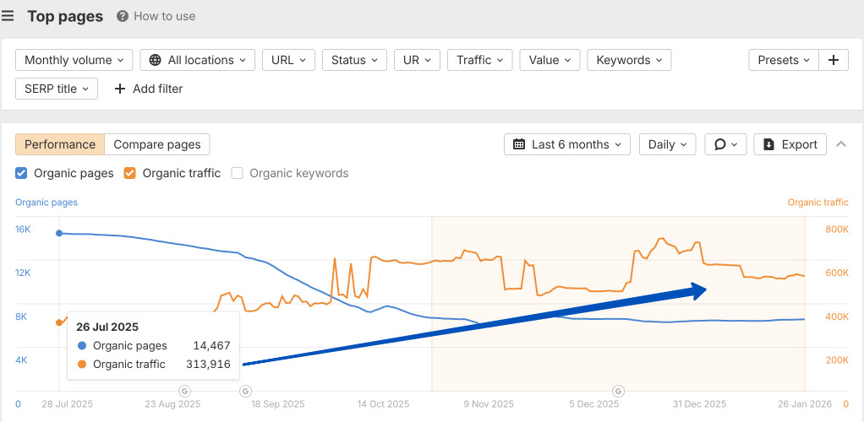864x422 pixels.
Task: Open the URL filter dropdown
Action: [289, 60]
